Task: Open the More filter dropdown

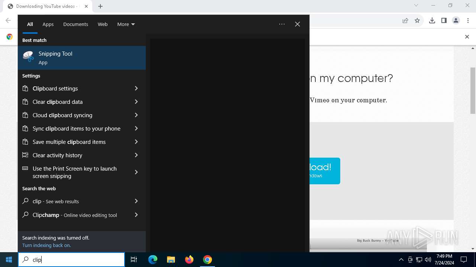Action: (x=126, y=24)
